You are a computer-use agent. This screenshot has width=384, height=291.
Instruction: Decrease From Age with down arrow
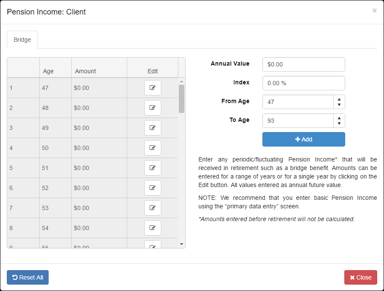tap(339, 105)
